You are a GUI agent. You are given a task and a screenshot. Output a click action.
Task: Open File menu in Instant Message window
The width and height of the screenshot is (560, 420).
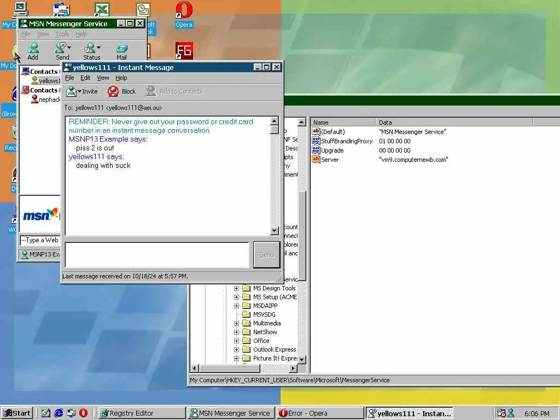click(69, 78)
